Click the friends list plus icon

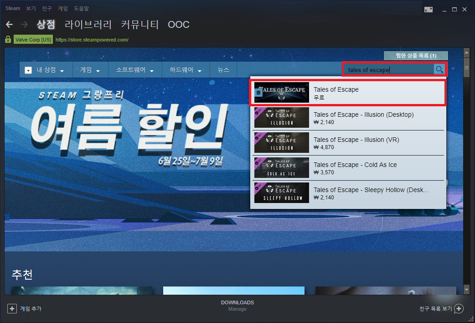click(459, 309)
